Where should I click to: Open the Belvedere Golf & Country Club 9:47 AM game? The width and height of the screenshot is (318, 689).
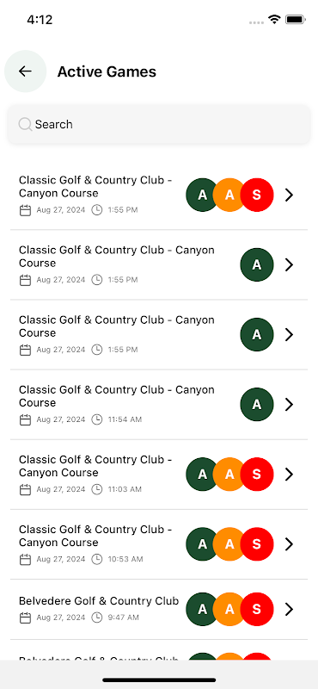click(159, 609)
